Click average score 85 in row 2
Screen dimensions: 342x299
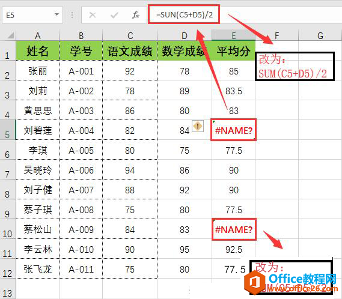(x=233, y=71)
